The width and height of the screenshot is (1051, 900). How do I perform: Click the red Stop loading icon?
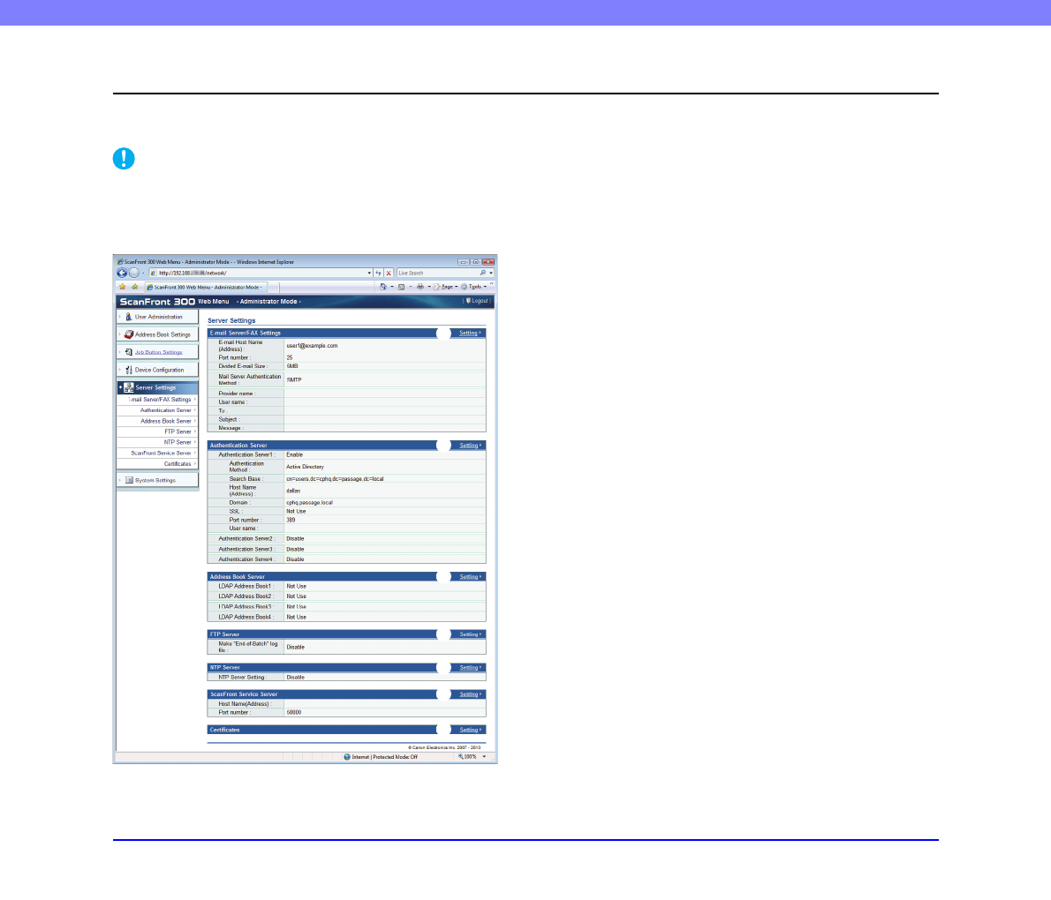[389, 274]
